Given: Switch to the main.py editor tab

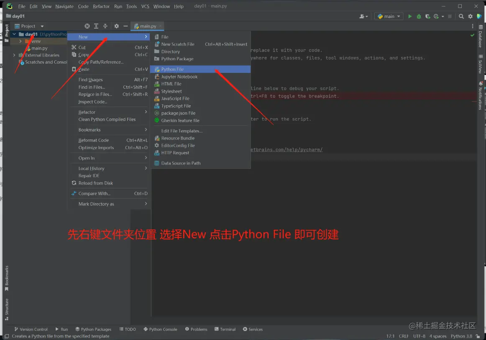Looking at the screenshot, I should (x=148, y=26).
